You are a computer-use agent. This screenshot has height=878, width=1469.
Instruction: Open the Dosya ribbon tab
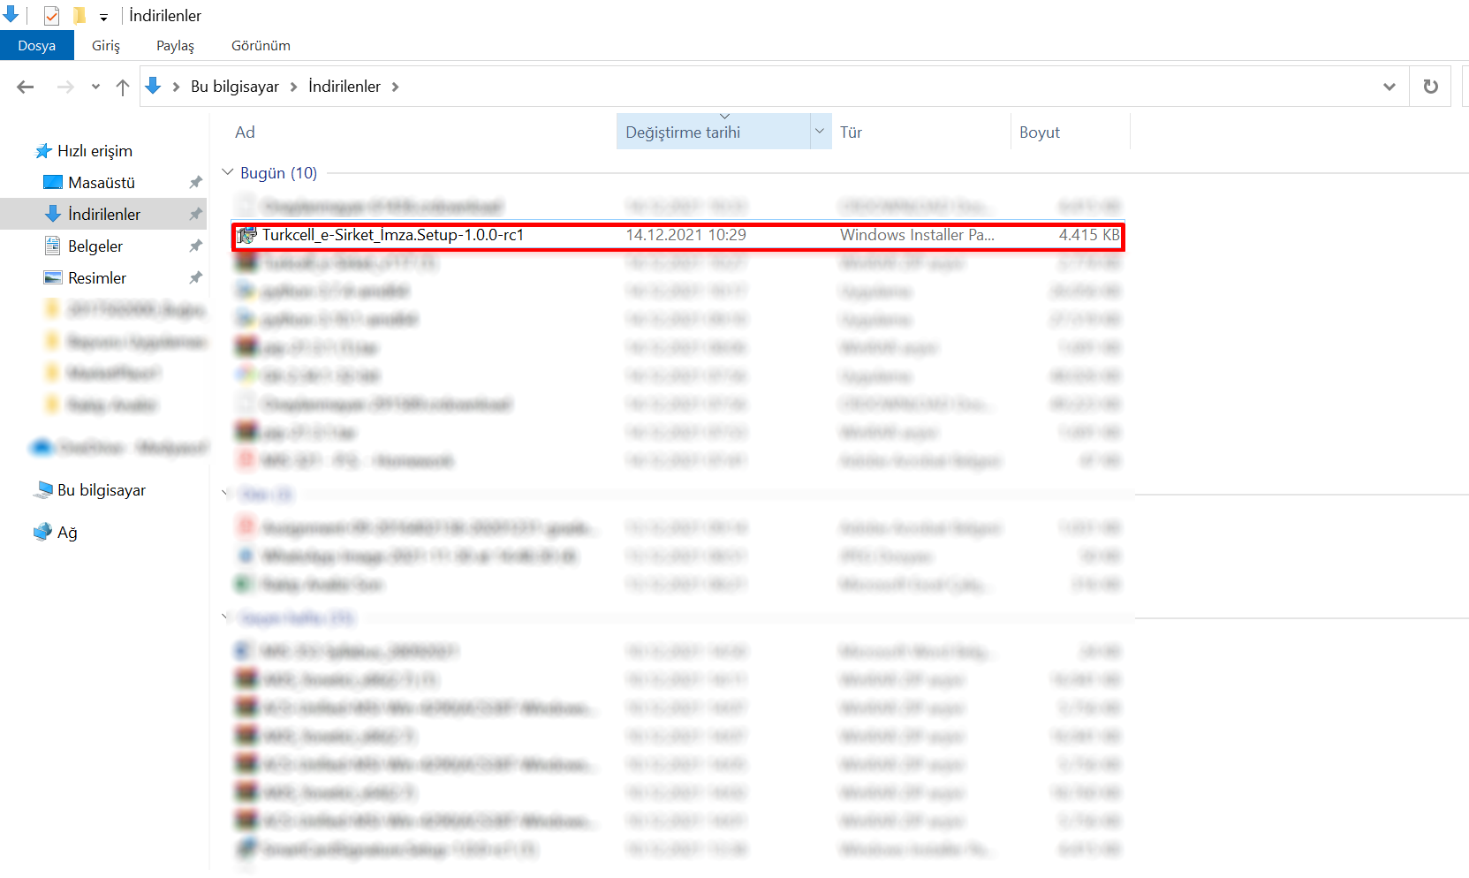(36, 46)
